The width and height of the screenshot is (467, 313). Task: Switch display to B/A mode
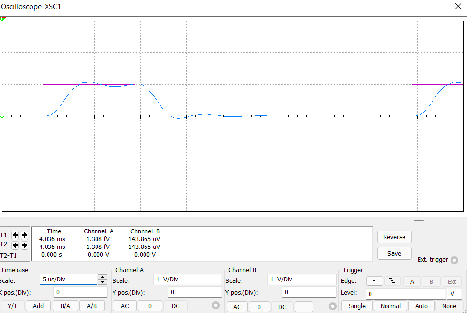point(65,306)
